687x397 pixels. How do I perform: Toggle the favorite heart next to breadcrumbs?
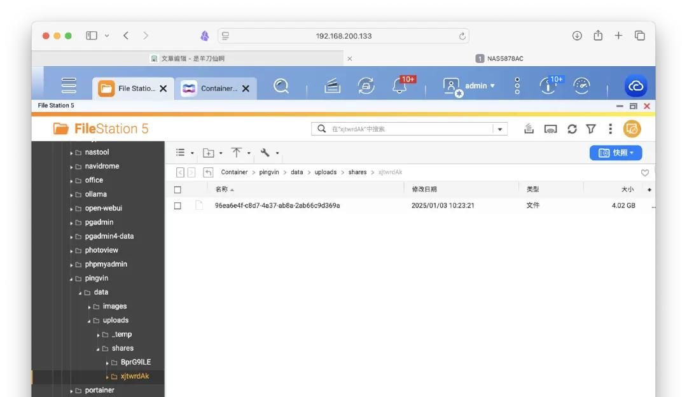[646, 171]
